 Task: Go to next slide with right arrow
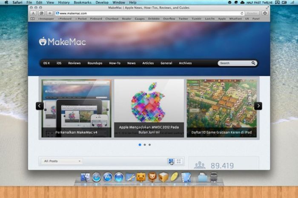pos(258,106)
